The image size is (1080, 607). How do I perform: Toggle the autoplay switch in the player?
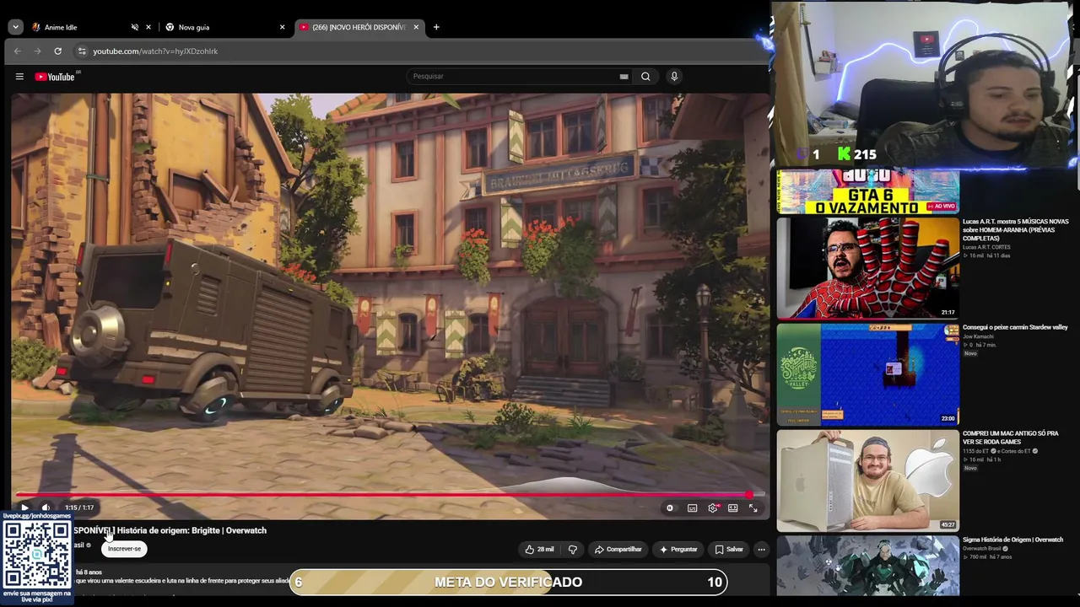tap(670, 508)
